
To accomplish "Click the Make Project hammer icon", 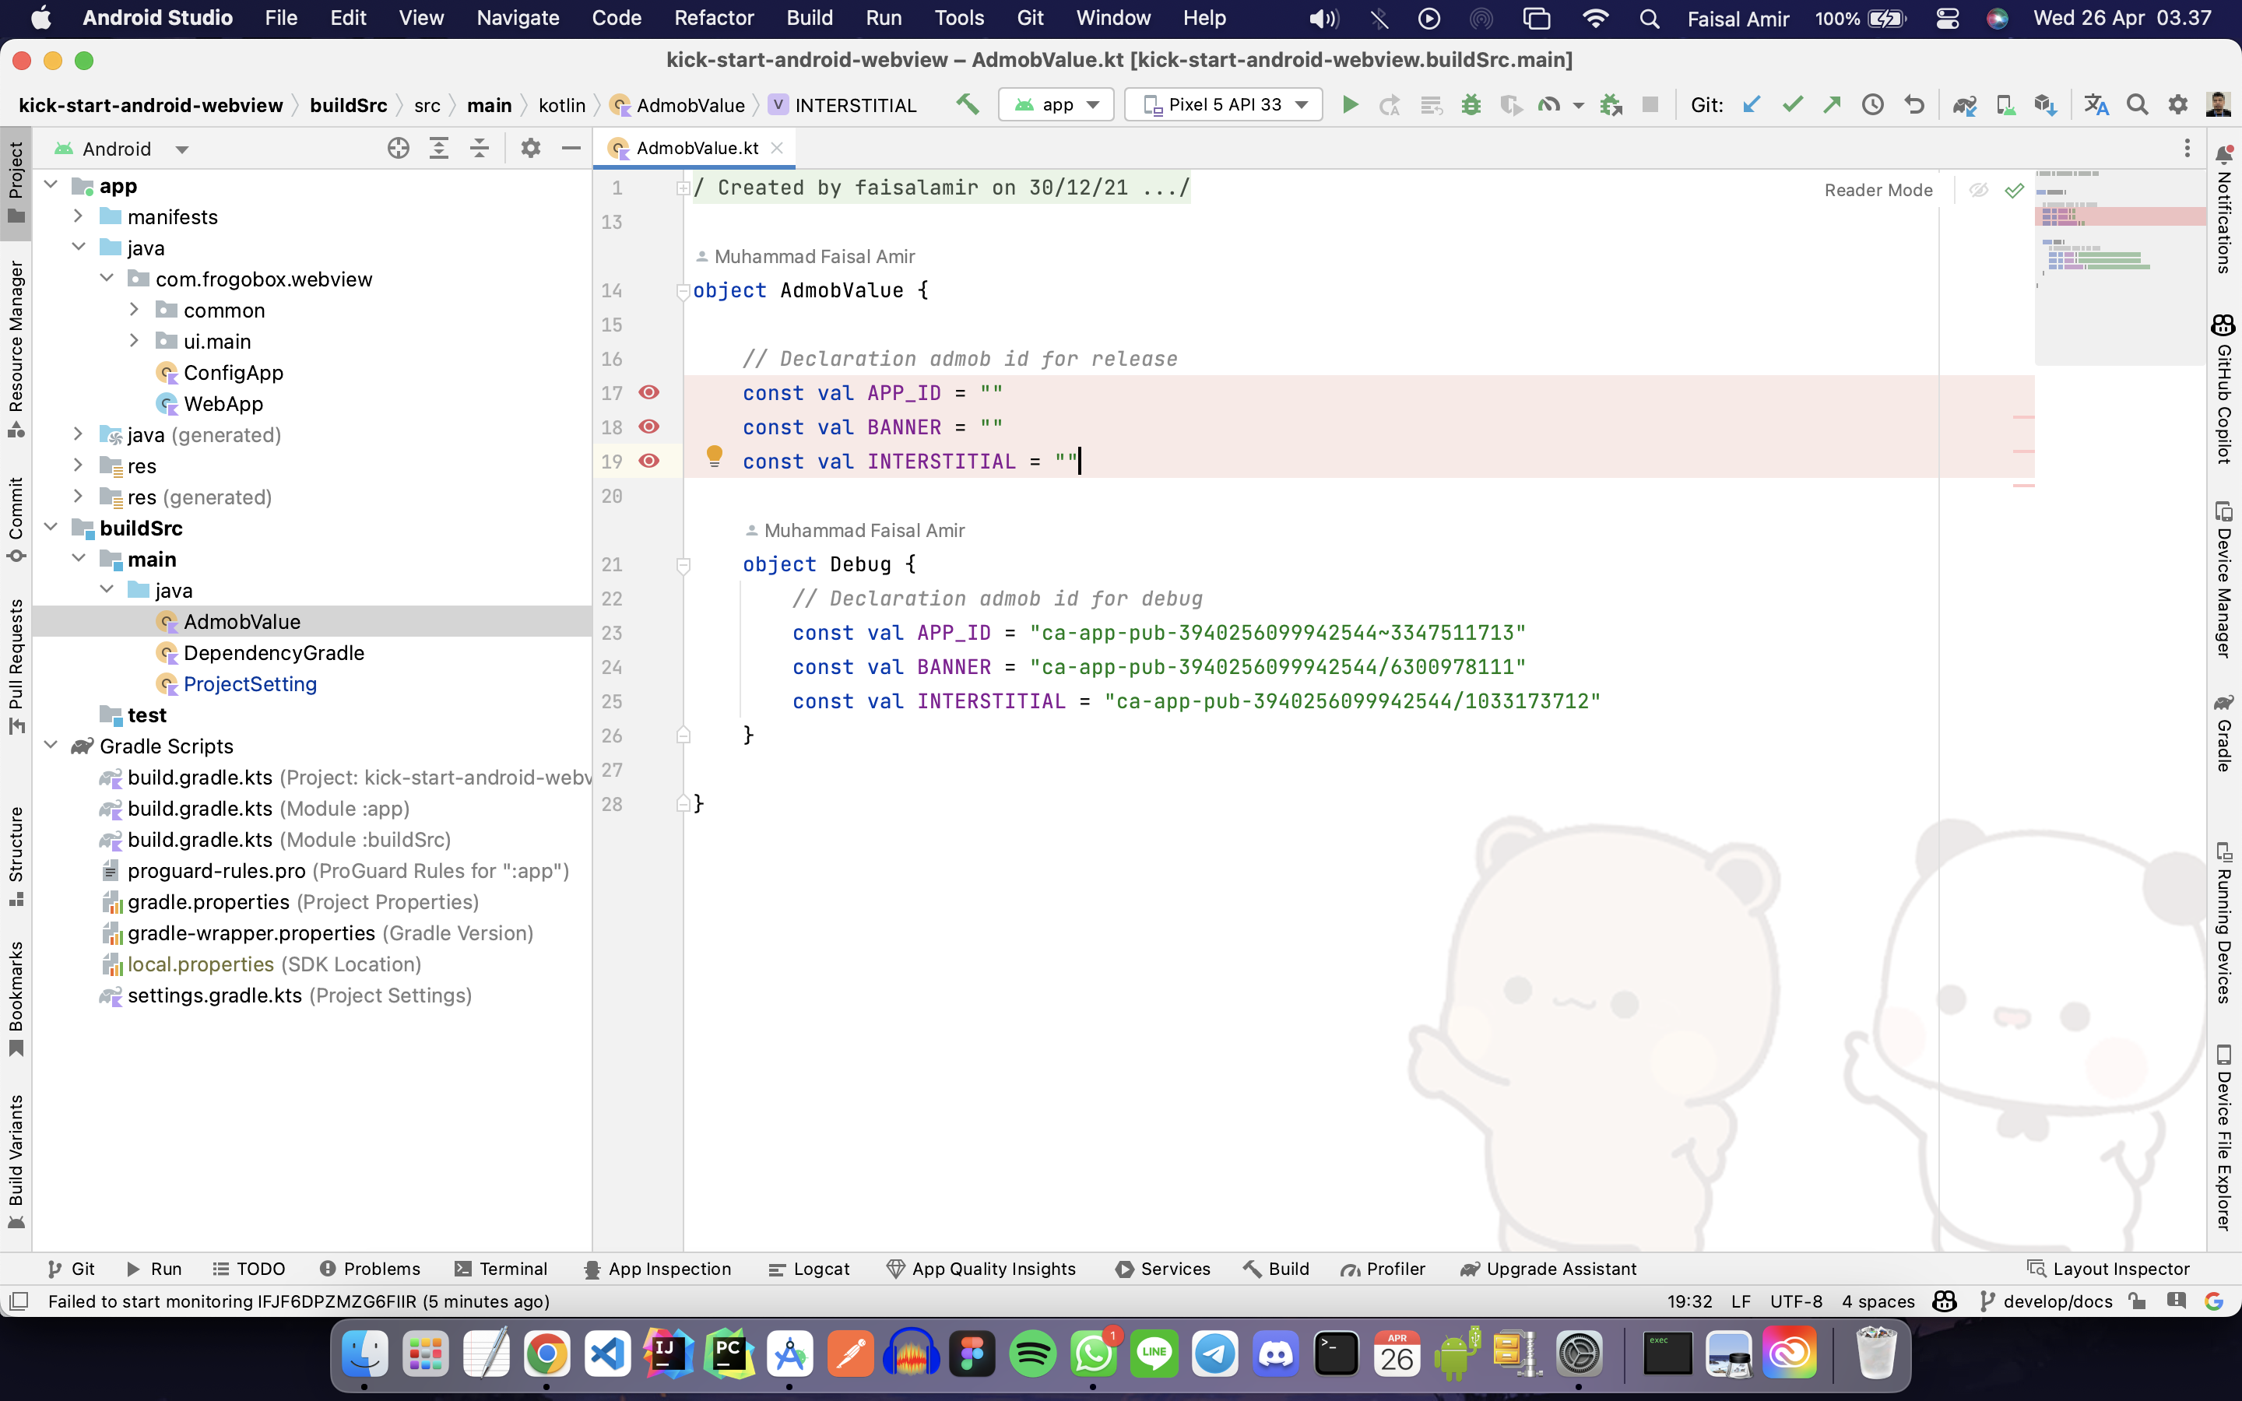I will [967, 105].
